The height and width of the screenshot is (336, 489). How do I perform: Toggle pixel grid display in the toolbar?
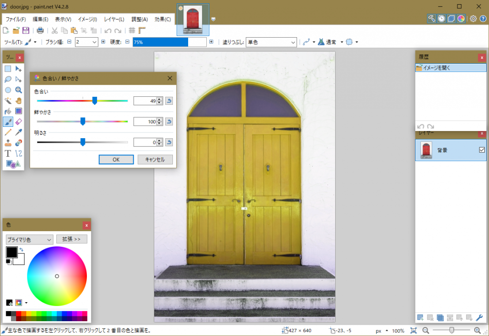(x=132, y=31)
